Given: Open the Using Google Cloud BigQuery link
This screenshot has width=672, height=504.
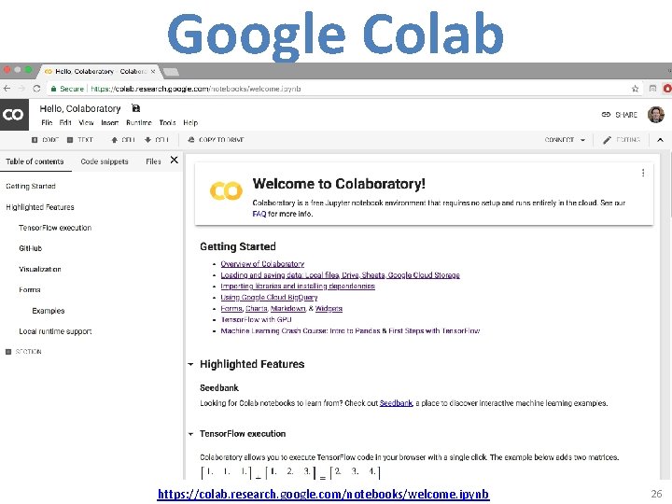Looking at the screenshot, I should coord(269,297).
